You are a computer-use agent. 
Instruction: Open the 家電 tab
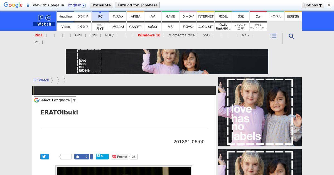pyautogui.click(x=240, y=16)
